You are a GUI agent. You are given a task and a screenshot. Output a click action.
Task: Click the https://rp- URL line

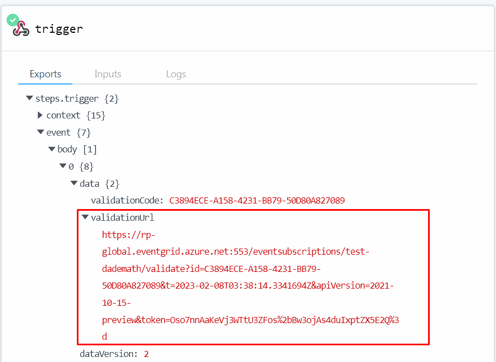129,235
